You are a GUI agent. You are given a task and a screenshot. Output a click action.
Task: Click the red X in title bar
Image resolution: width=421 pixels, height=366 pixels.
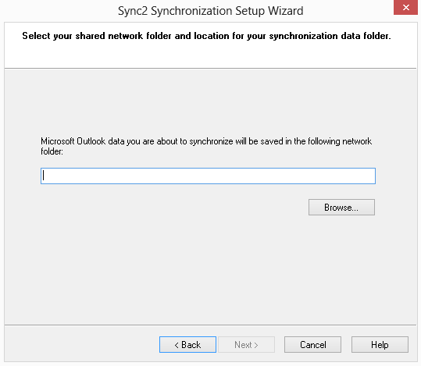pyautogui.click(x=405, y=8)
